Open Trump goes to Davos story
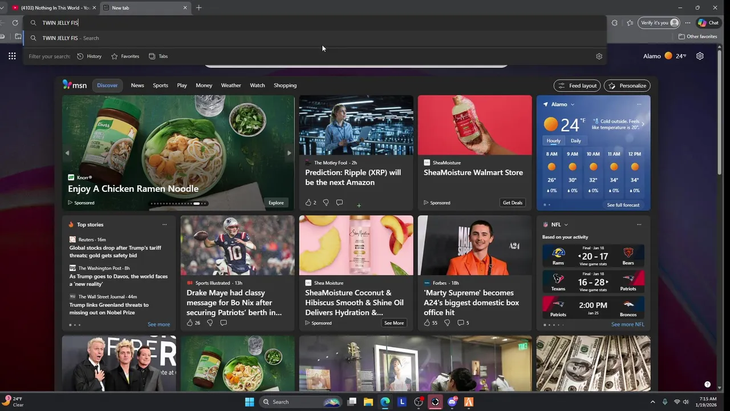Screen dimensions: 730x411 click(x=119, y=280)
